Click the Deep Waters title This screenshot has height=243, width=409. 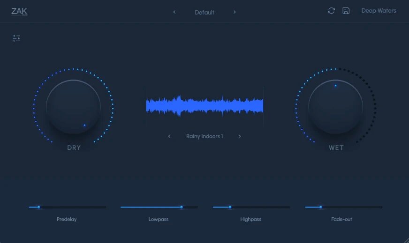click(x=379, y=11)
